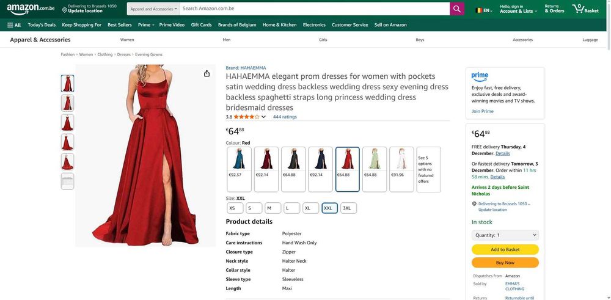Open the basket cart icon

tap(585, 9)
